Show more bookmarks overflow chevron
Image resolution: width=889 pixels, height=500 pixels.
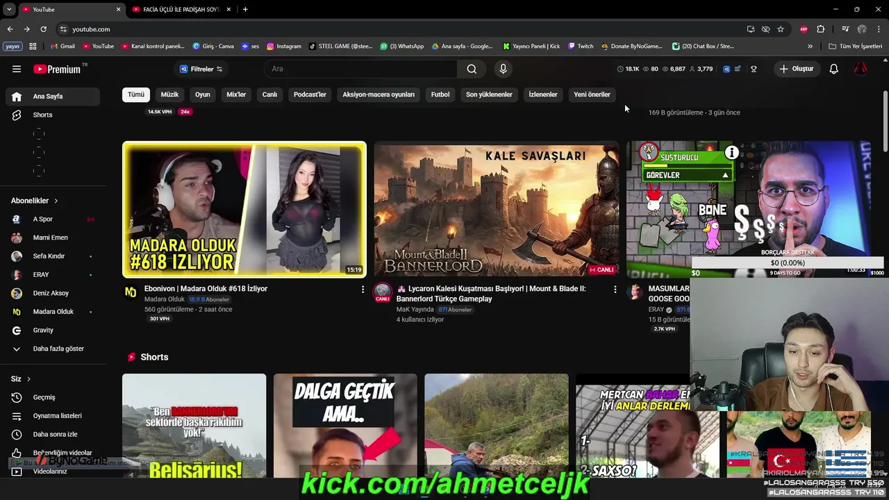click(810, 47)
